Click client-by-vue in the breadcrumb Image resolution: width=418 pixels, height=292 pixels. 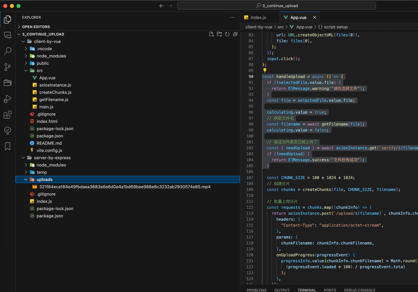coord(259,27)
